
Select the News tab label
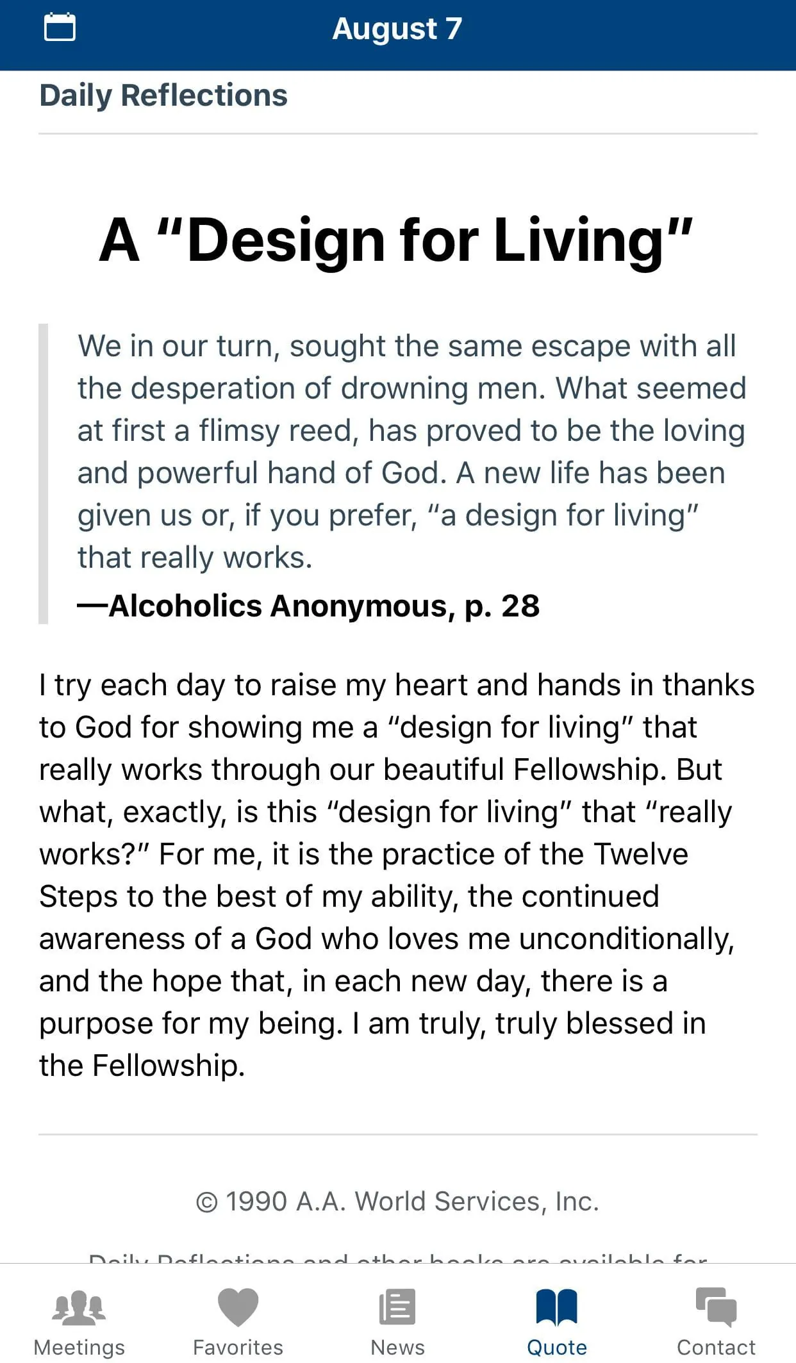(x=397, y=1348)
